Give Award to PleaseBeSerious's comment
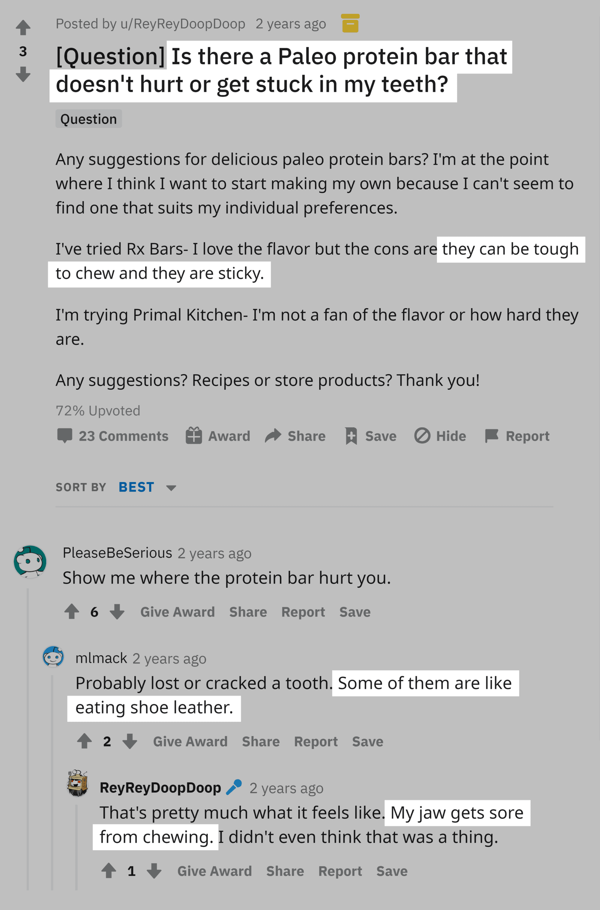This screenshot has width=600, height=910. pyautogui.click(x=177, y=612)
